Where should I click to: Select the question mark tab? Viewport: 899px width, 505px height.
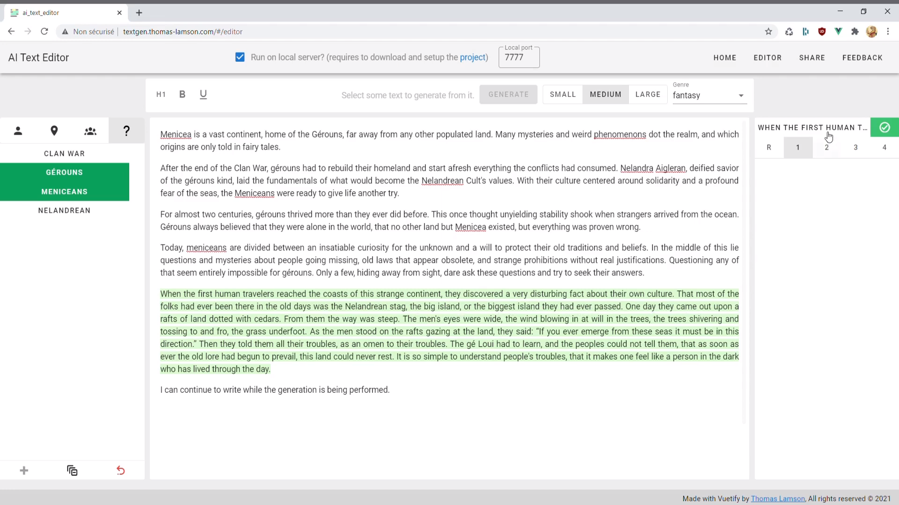point(126,131)
